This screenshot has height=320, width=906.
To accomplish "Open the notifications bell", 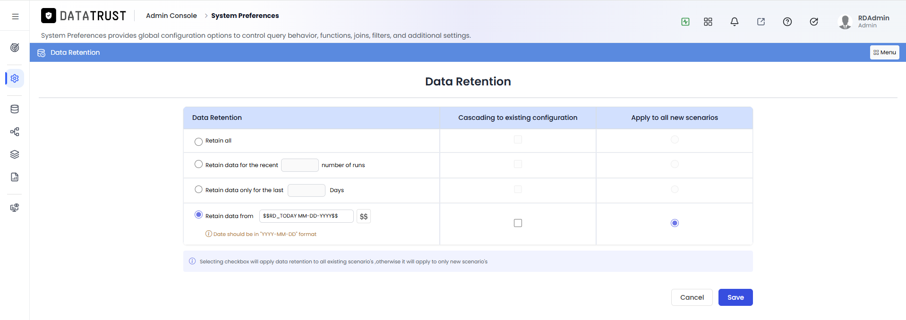I will (735, 22).
